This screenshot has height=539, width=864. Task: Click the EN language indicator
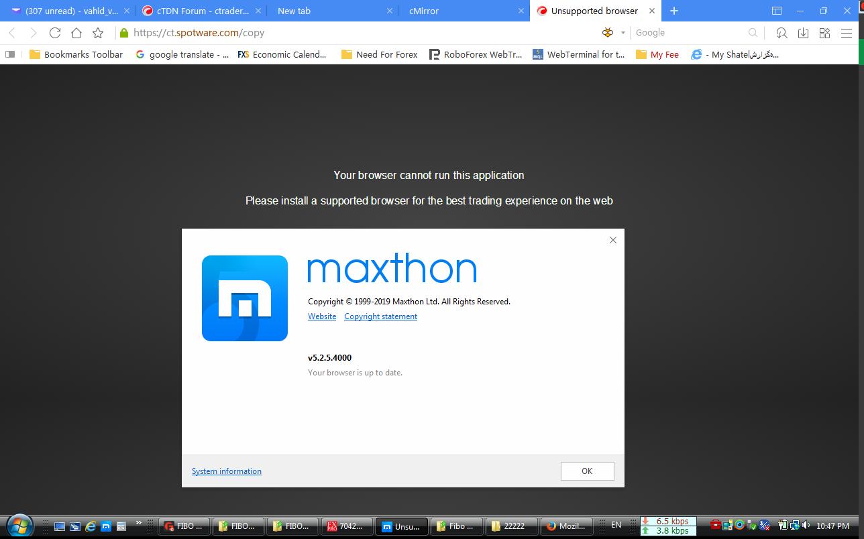pyautogui.click(x=616, y=525)
